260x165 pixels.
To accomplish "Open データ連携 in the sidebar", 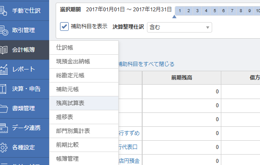I will coord(24,128).
